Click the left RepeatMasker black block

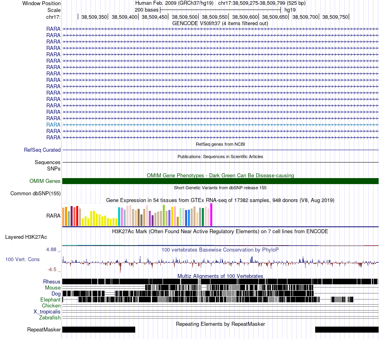click(x=99, y=329)
